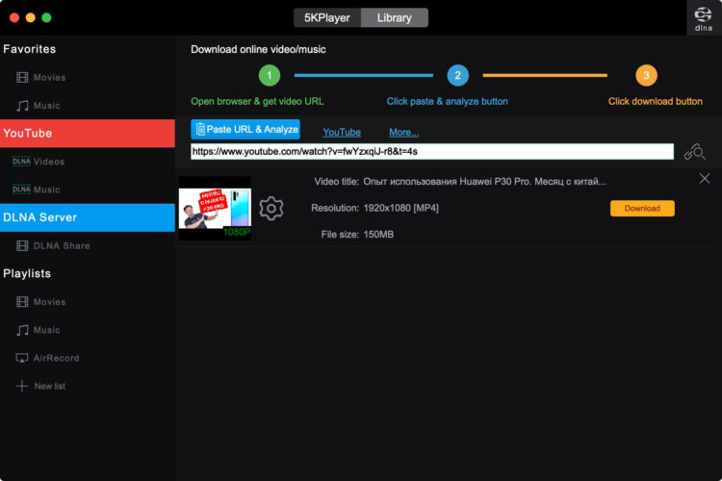This screenshot has width=722, height=481.
Task: Click the clipboard icon on Paste URL button
Action: pos(200,129)
